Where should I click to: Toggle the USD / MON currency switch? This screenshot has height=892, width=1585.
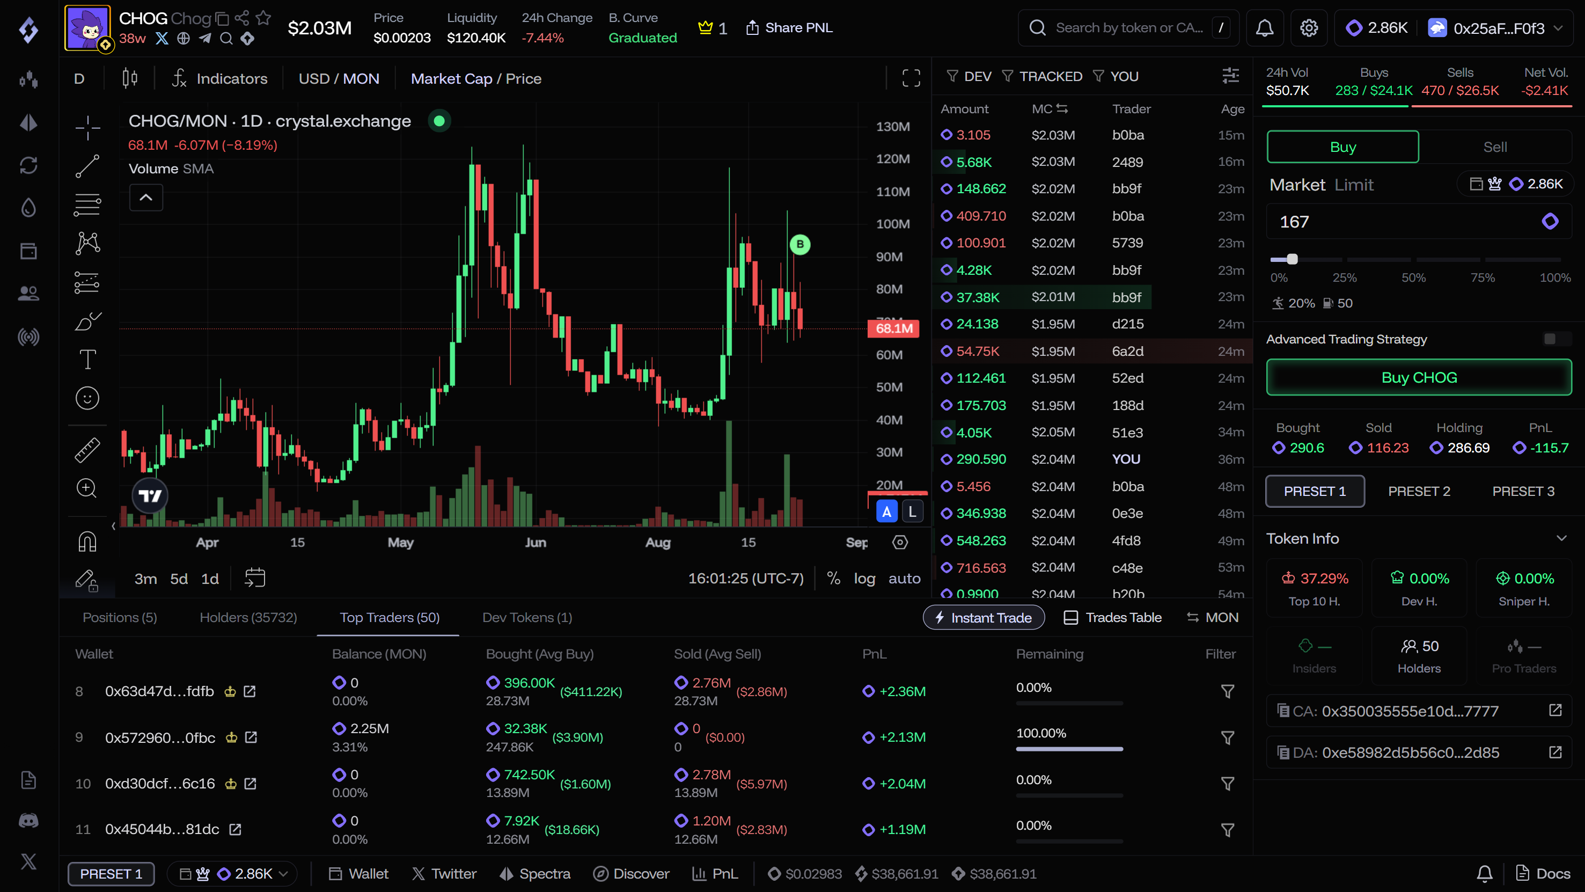339,79
